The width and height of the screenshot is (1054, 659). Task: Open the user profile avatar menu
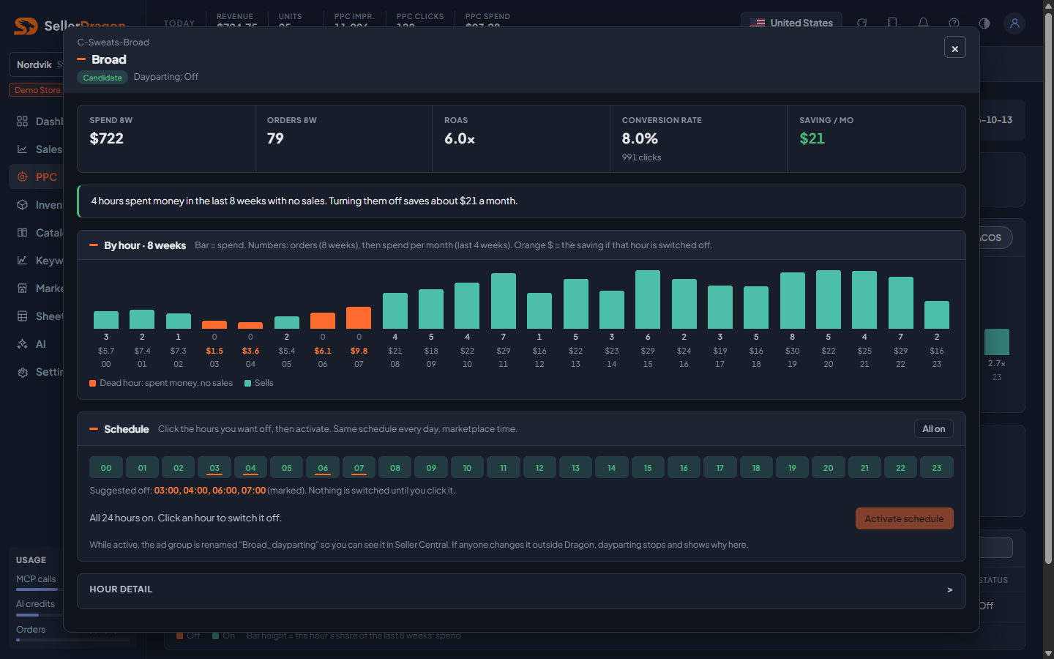pos(1014,23)
